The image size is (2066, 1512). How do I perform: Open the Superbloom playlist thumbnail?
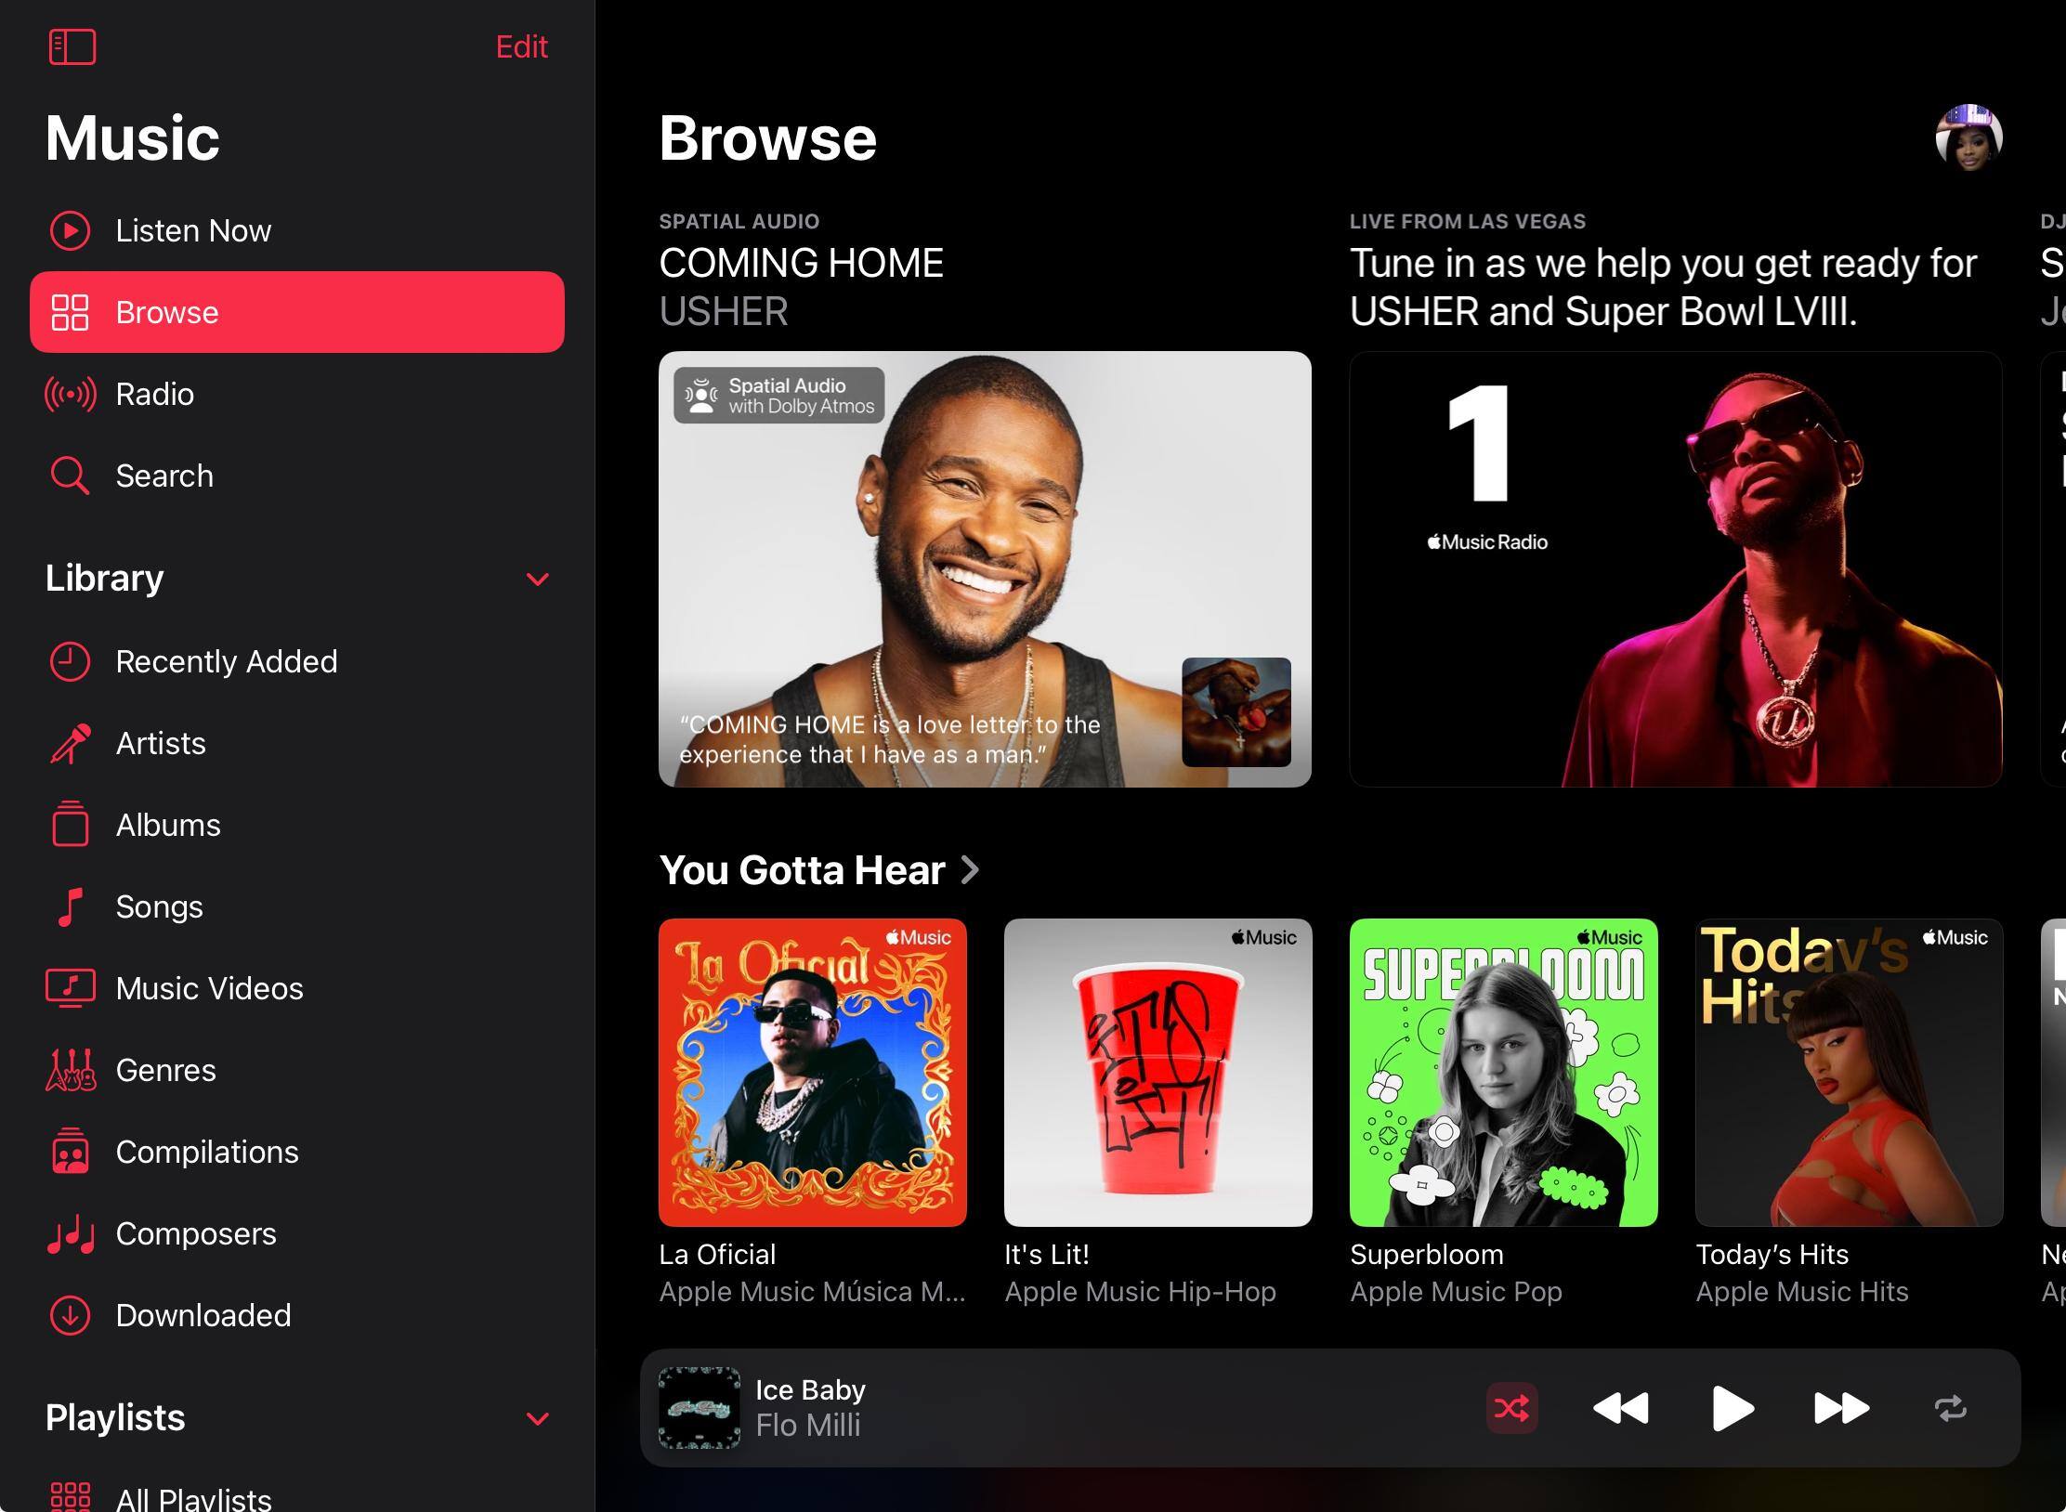coord(1503,1073)
